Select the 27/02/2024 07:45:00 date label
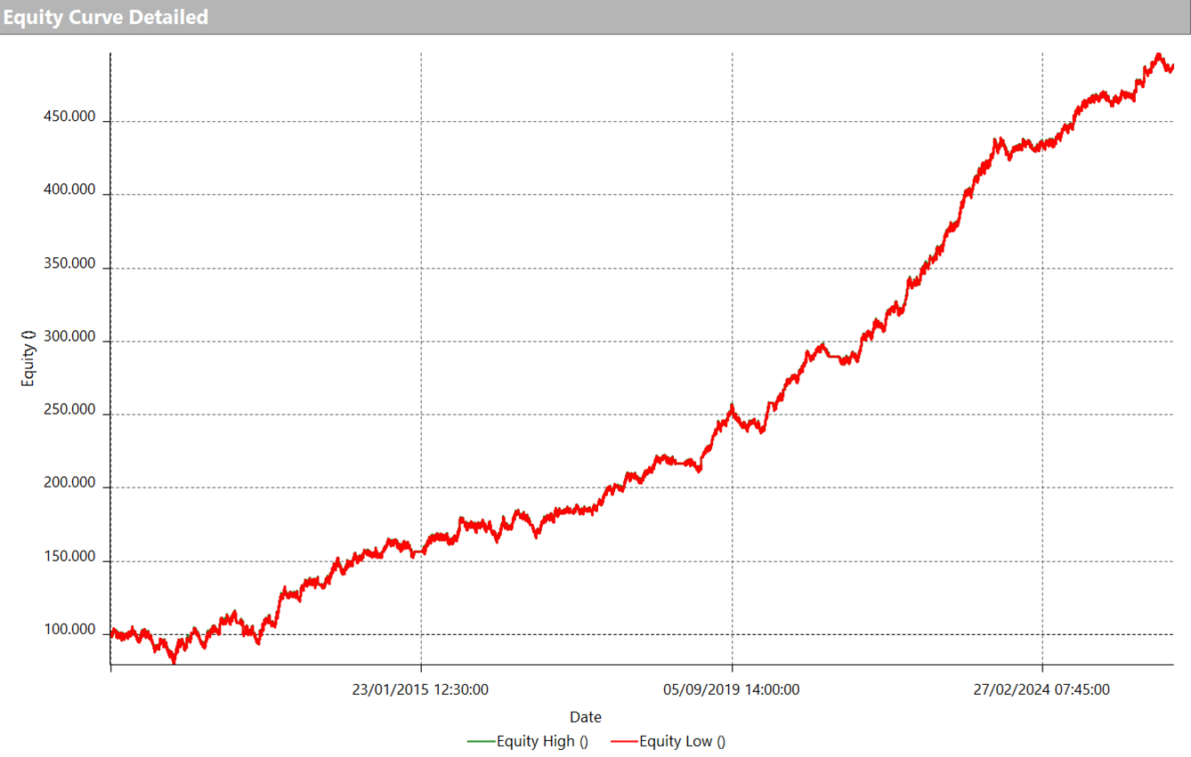Screen dimensions: 1191x757 pos(1041,689)
